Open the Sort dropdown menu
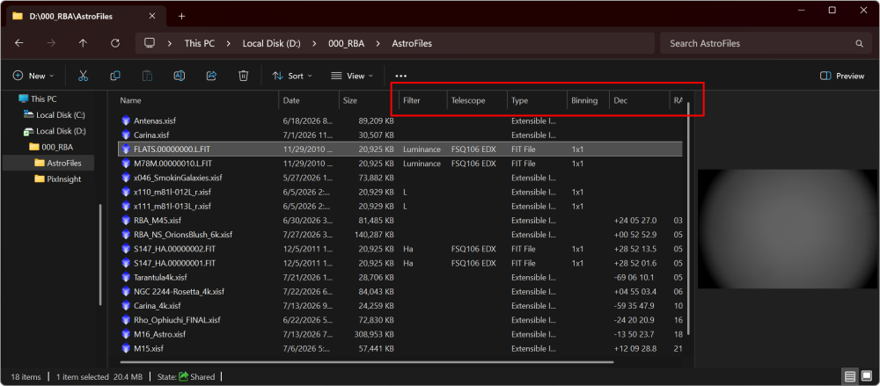The image size is (880, 386). click(292, 76)
